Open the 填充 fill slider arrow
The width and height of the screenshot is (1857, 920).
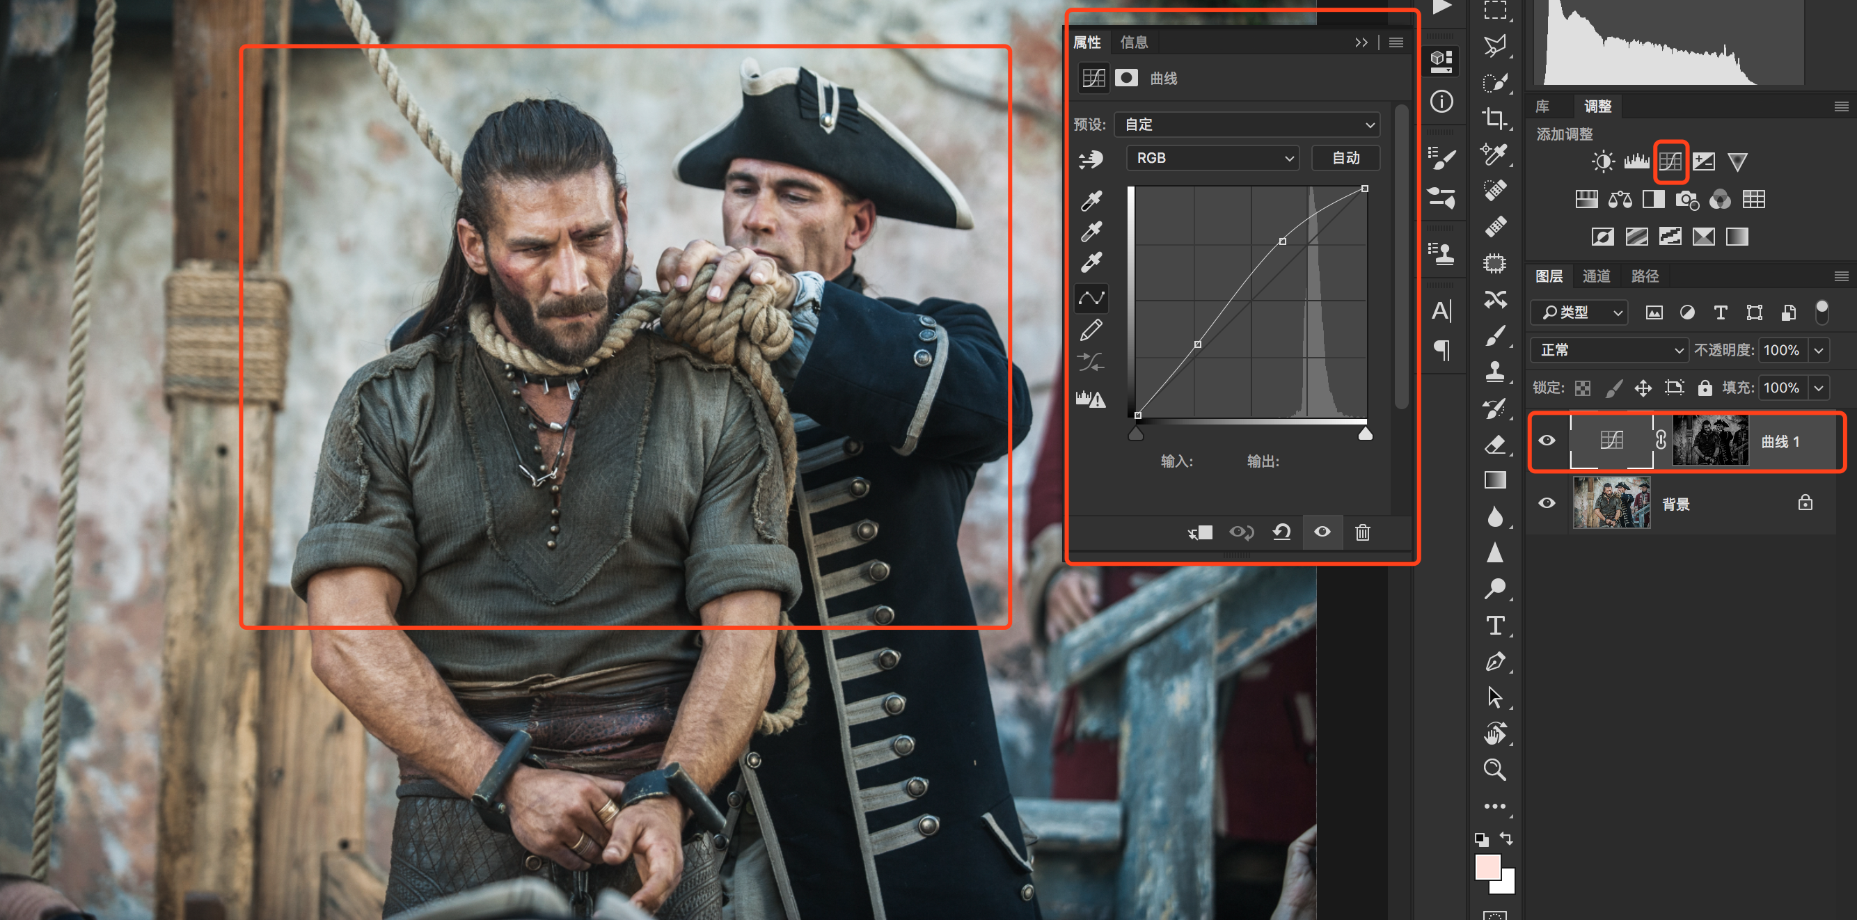click(x=1819, y=388)
